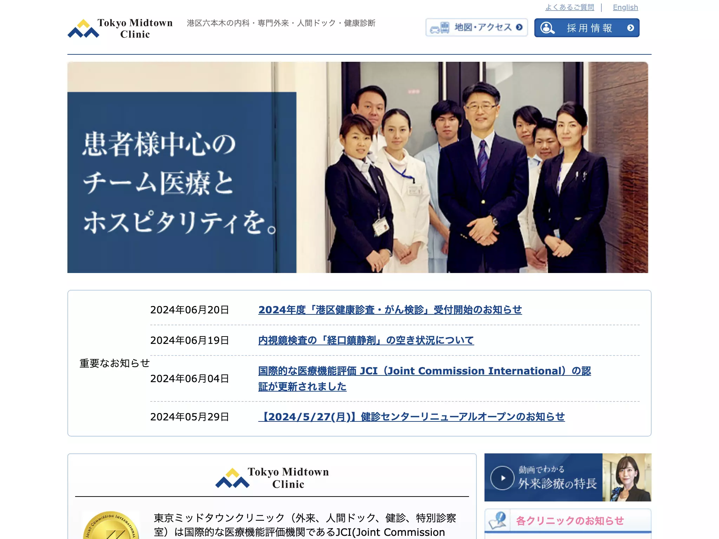
Task: Click the map pin icon beside 各クリニックのお知らせ
Action: (x=498, y=520)
